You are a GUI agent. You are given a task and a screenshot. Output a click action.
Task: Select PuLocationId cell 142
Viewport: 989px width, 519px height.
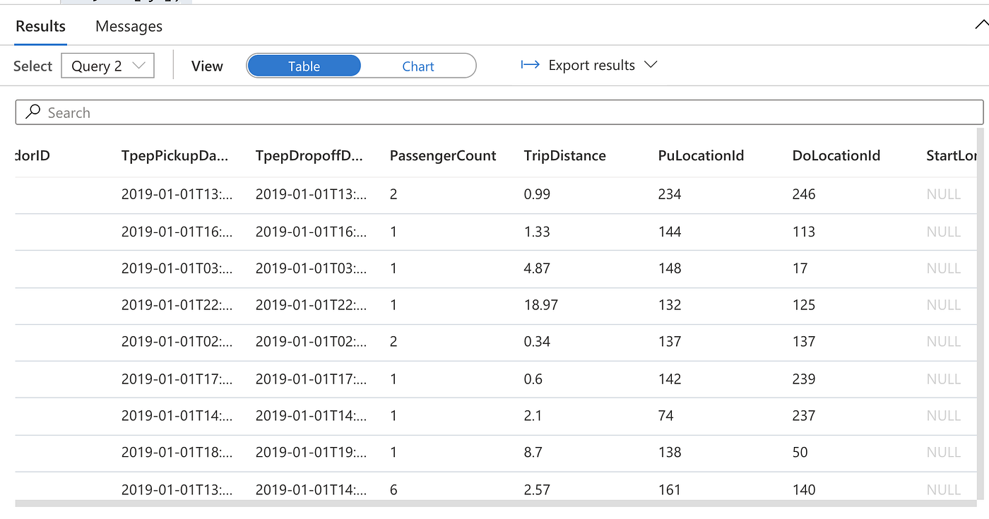pos(670,379)
